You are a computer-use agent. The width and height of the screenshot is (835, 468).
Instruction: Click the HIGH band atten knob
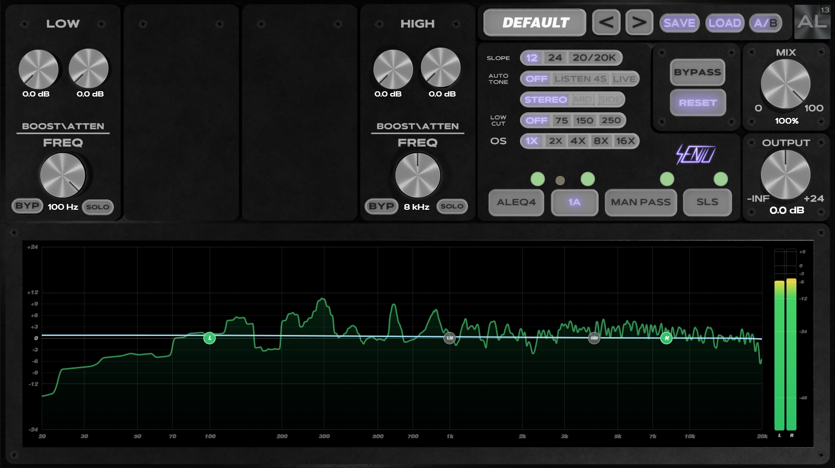click(441, 67)
